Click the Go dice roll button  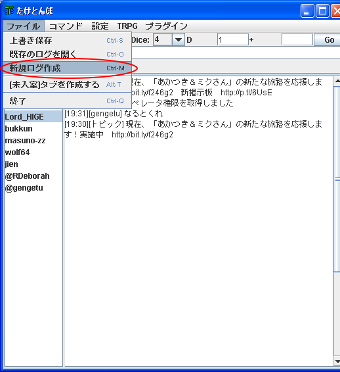328,40
